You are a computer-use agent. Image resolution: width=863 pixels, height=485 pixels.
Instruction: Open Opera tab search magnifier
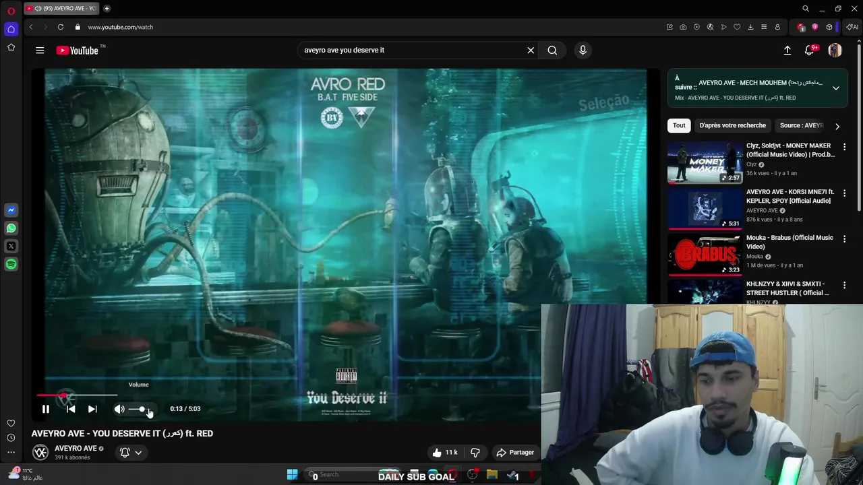(x=806, y=9)
